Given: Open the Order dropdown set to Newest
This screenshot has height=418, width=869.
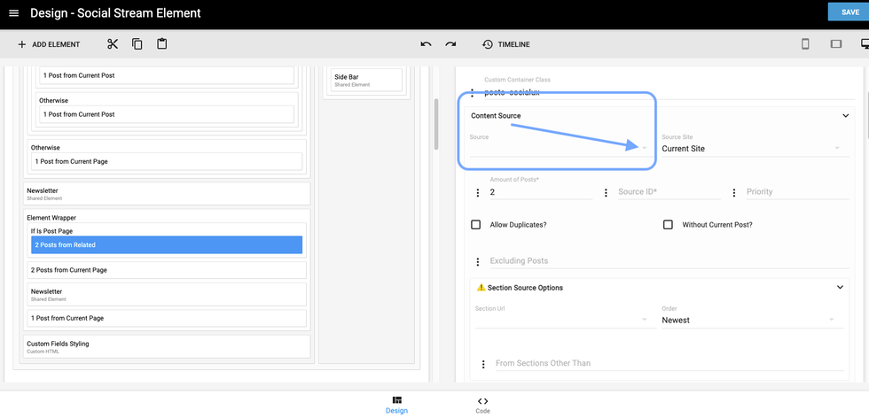Looking at the screenshot, I should (x=750, y=321).
